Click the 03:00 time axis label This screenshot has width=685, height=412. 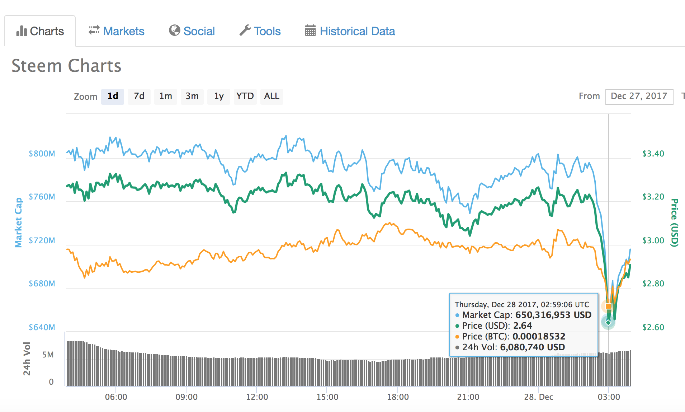point(609,397)
